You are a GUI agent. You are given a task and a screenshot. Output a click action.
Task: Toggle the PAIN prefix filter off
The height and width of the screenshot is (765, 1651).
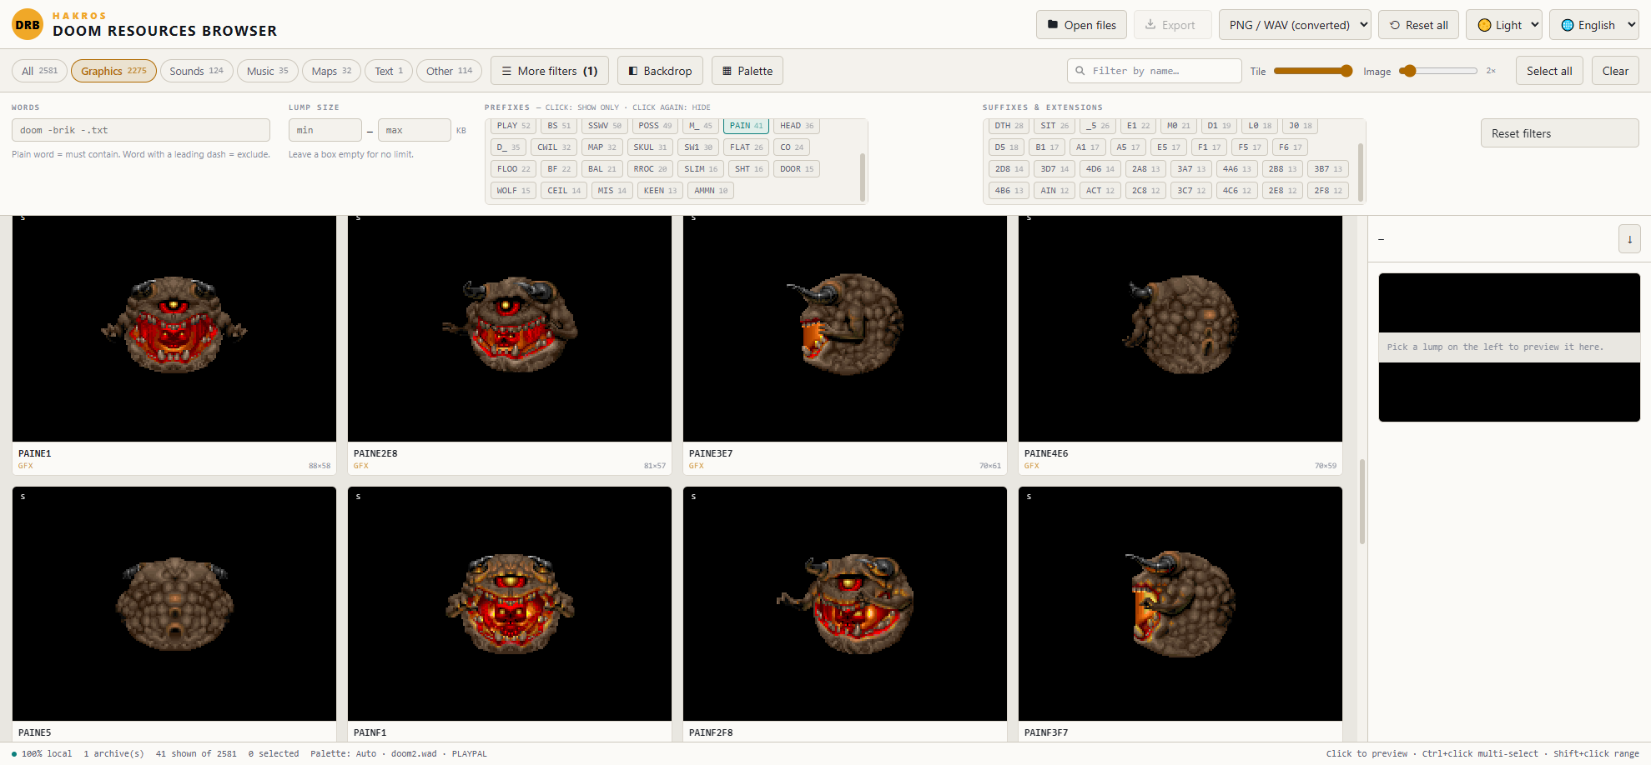point(746,126)
